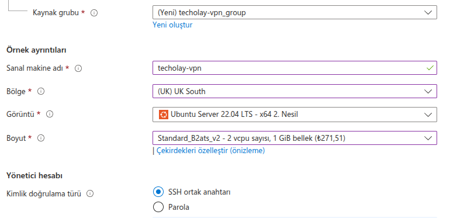
Task: Click info icon next to Kimlik doğrulama türü
Action: 90,194
